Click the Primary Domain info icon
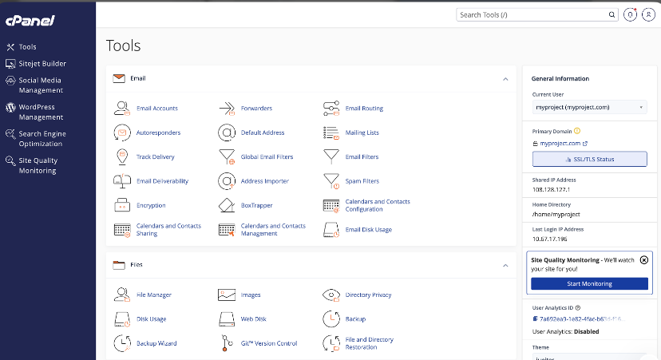 coord(577,131)
